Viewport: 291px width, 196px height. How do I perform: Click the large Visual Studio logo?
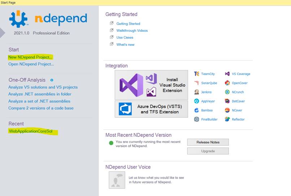[131, 85]
